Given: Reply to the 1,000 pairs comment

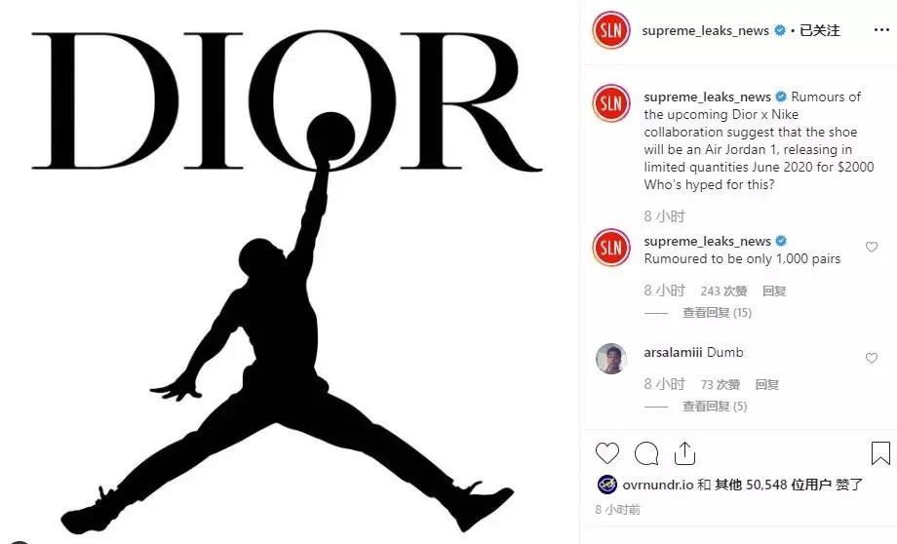Looking at the screenshot, I should coord(774,291).
